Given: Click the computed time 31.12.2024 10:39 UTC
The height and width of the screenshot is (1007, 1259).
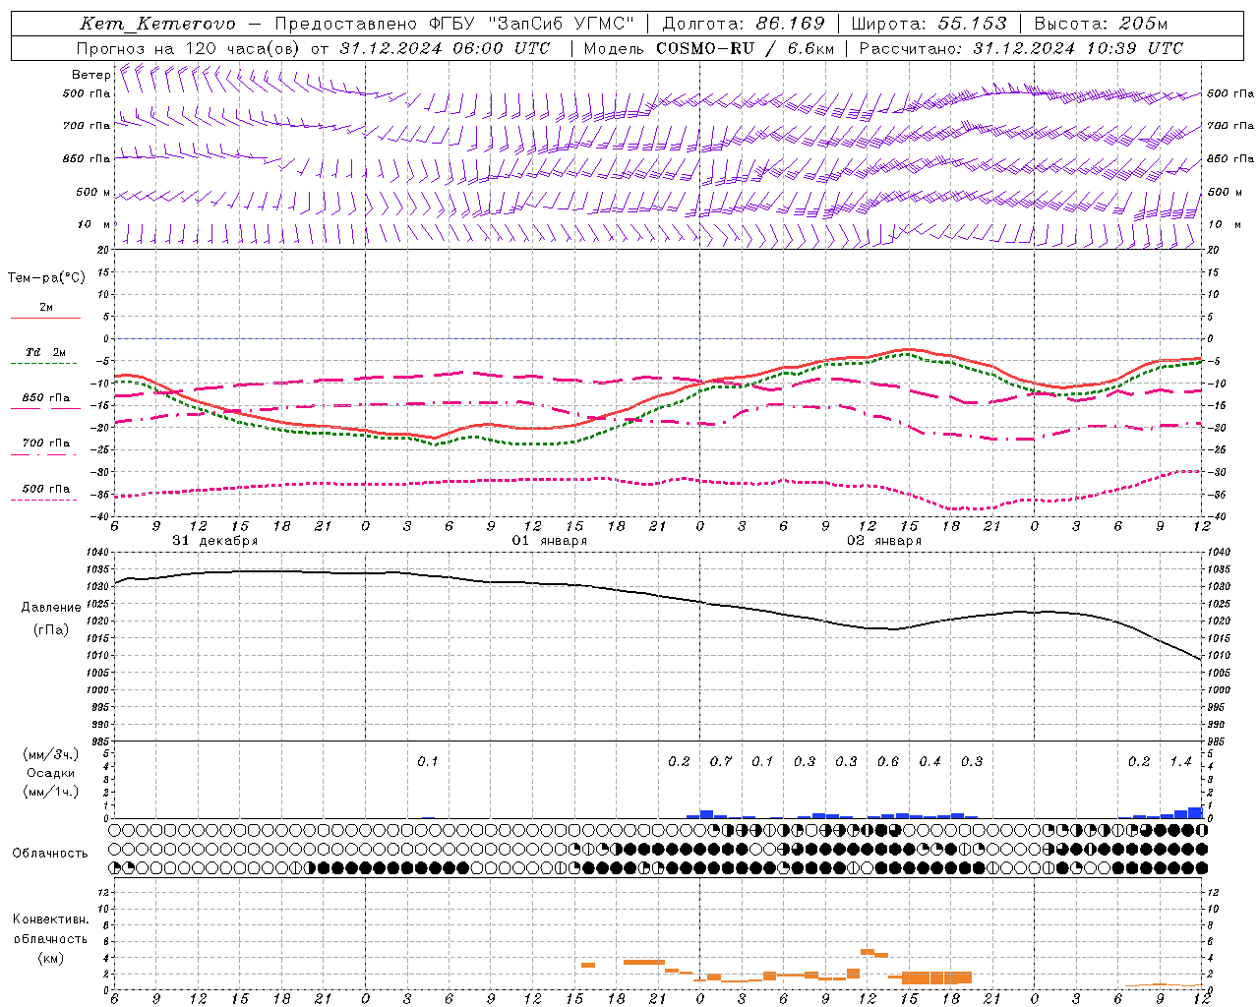Looking at the screenshot, I should pos(1078,48).
